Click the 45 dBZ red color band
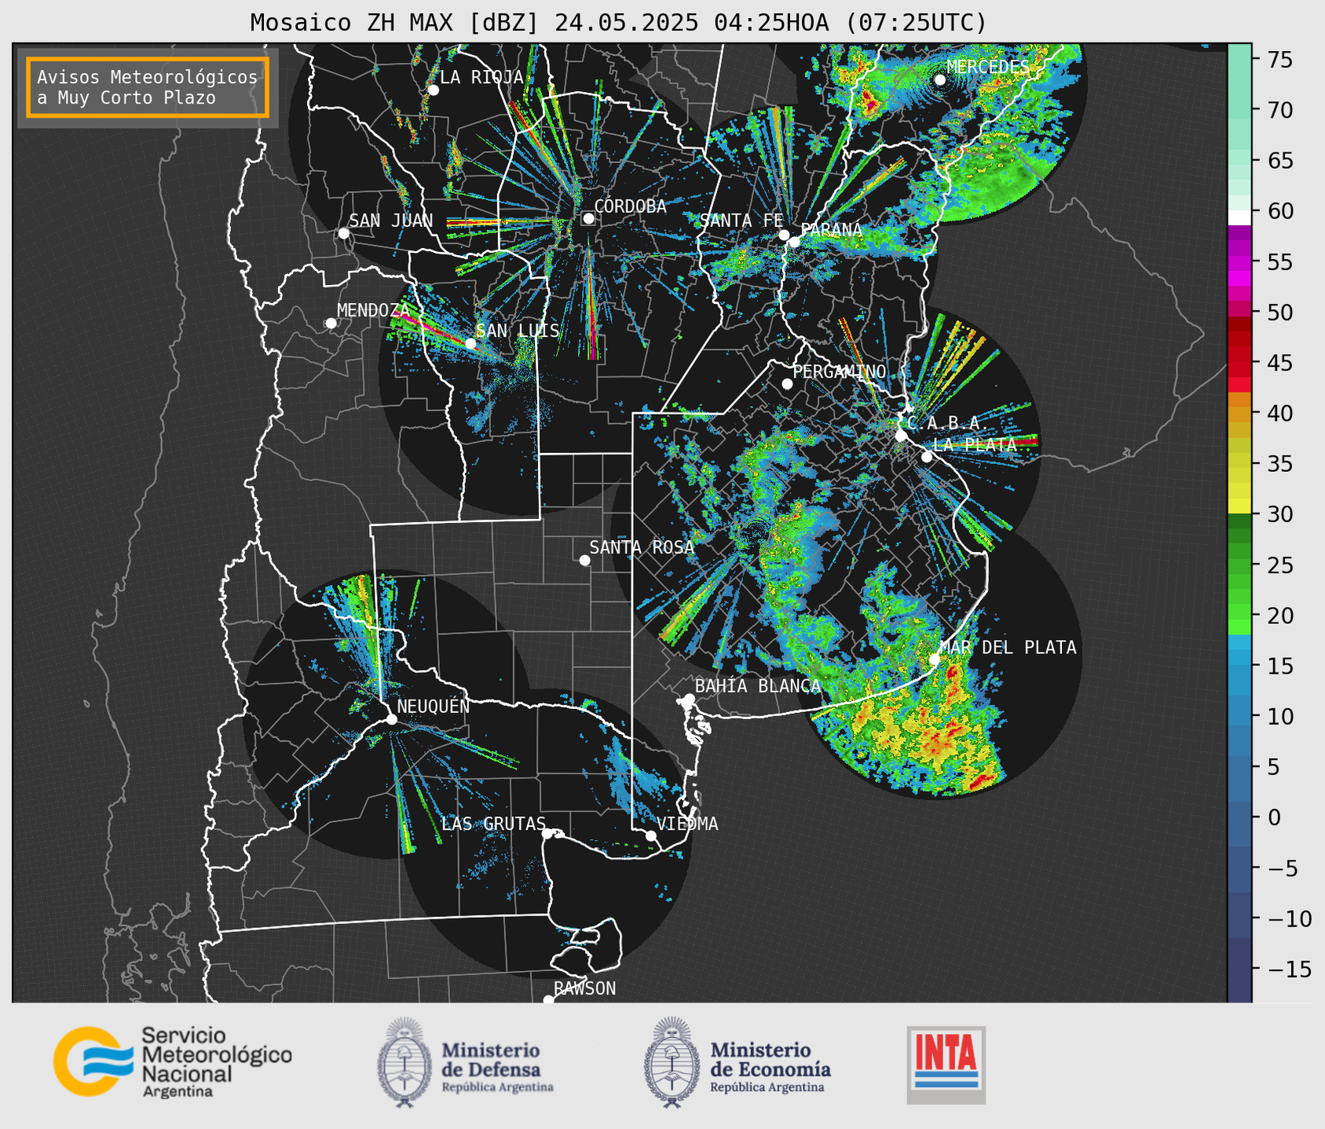Screen dimensions: 1325x1129 [1239, 363]
